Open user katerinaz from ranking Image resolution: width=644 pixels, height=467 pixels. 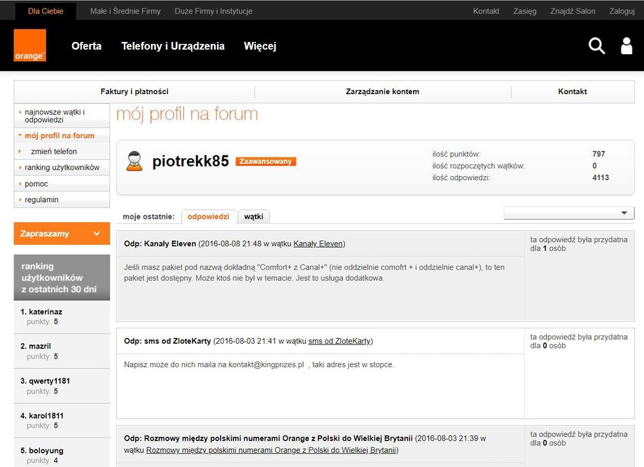pos(45,312)
